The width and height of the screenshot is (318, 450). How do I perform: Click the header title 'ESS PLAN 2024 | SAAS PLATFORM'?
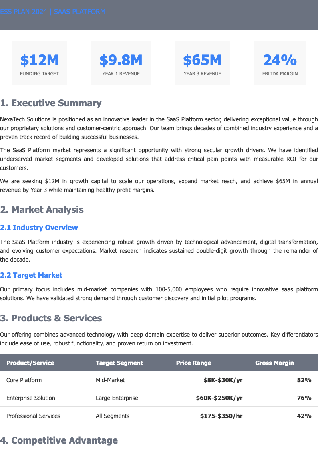click(53, 12)
